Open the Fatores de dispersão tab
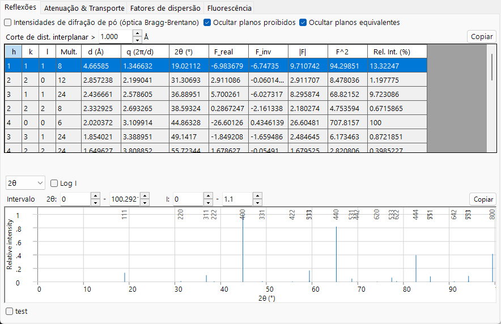Image resolution: width=501 pixels, height=324 pixels. click(165, 8)
